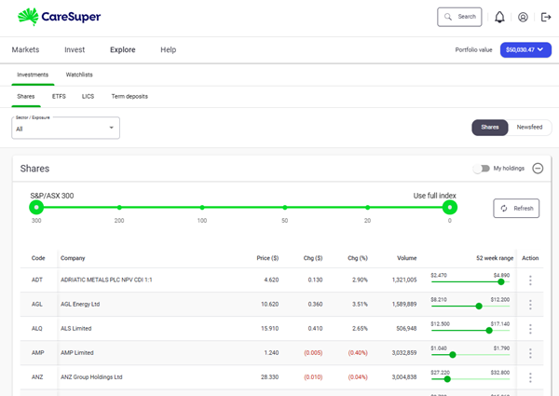Click the logout icon

[x=546, y=17]
